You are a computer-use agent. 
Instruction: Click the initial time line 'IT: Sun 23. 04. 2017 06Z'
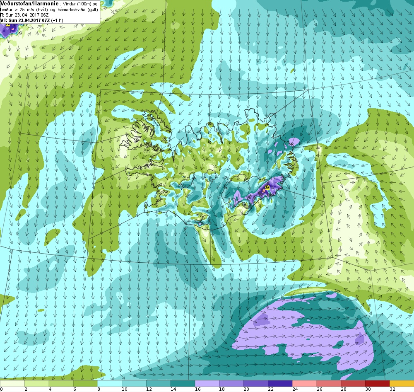click(24, 15)
